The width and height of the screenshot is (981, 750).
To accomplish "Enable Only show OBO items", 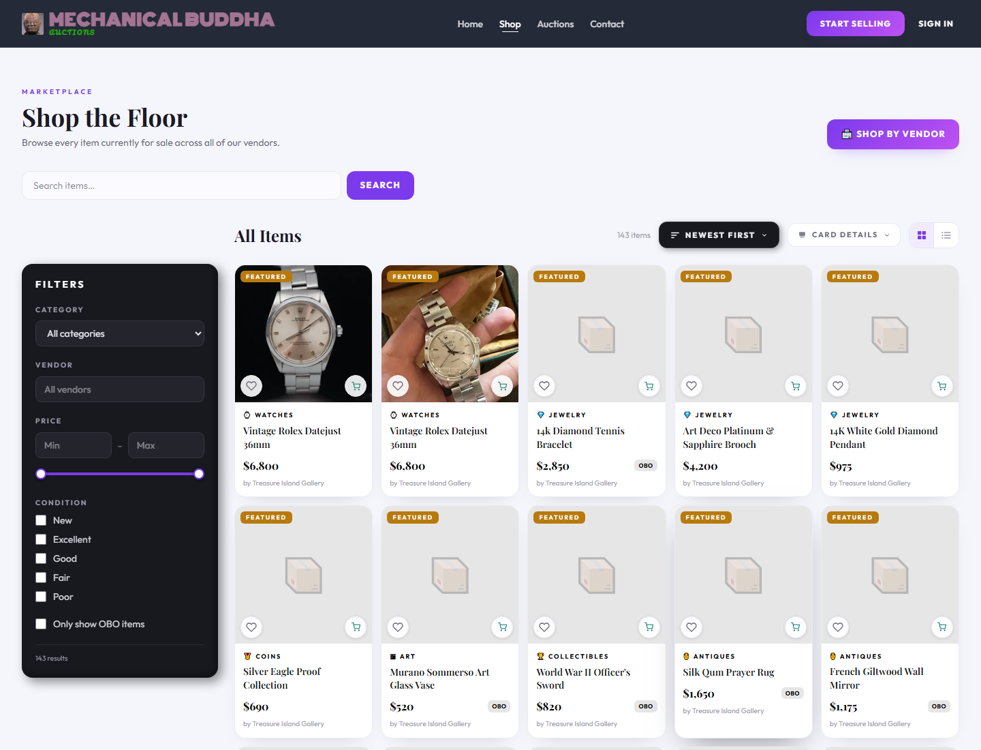I will [41, 624].
